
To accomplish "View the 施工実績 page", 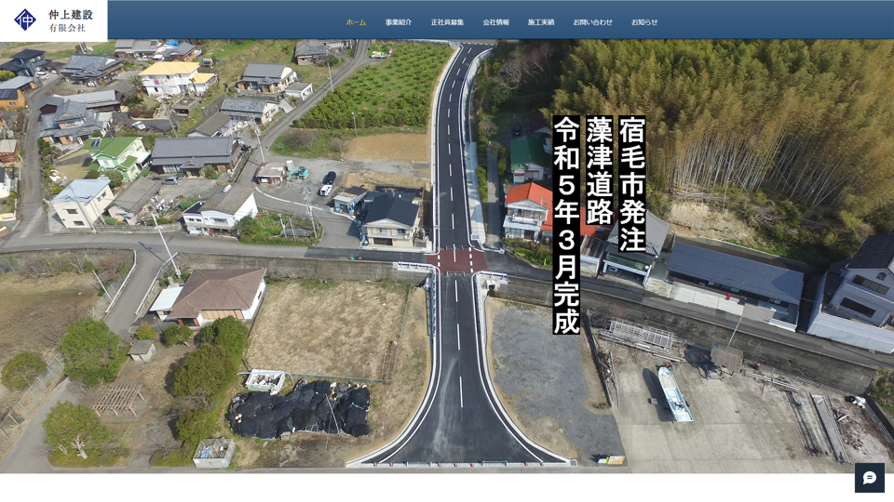I will [541, 22].
